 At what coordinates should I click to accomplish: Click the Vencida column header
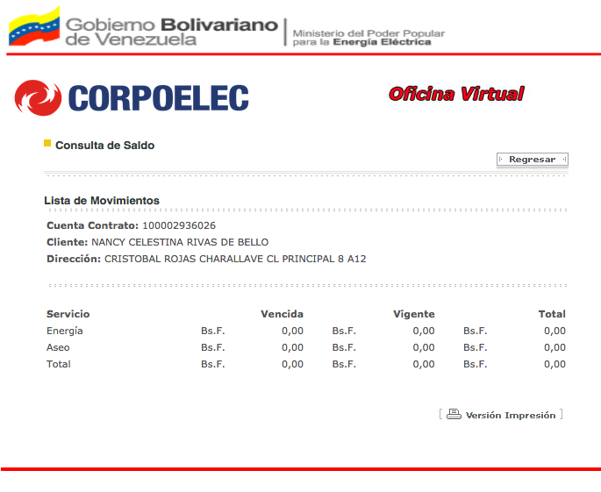(282, 314)
